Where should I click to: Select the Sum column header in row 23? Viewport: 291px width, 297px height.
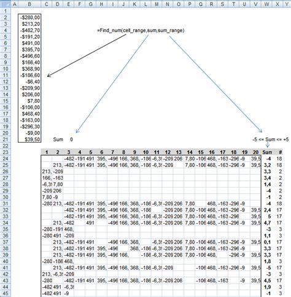pos(266,152)
